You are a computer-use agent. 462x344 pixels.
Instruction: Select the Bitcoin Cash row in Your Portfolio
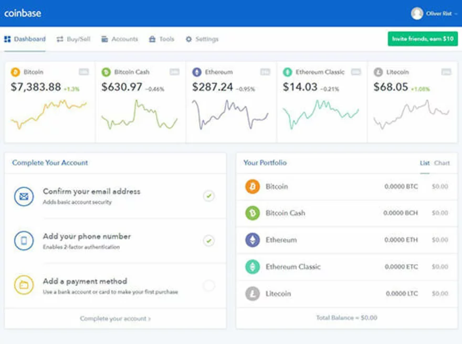pos(346,213)
